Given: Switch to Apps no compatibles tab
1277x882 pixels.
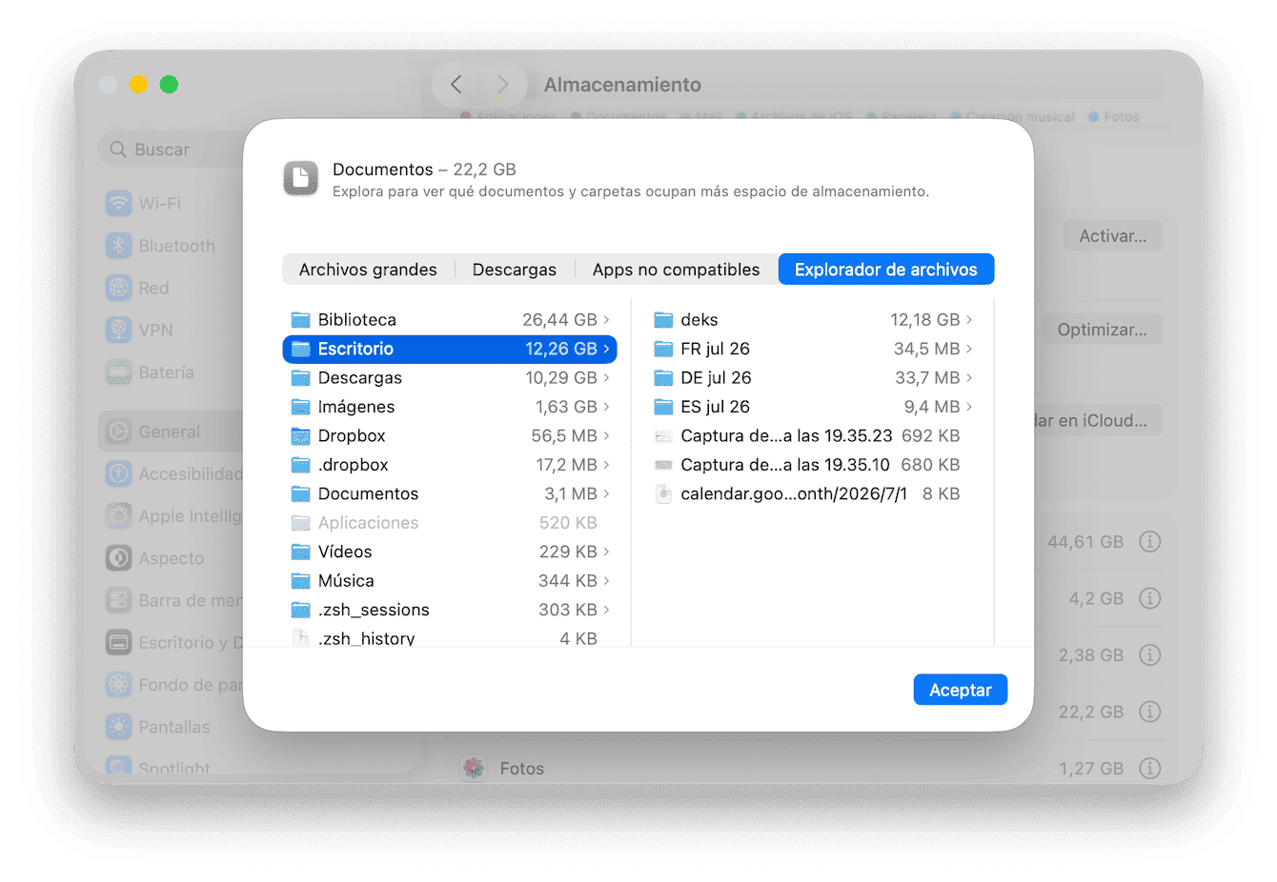Looking at the screenshot, I should 677,270.
